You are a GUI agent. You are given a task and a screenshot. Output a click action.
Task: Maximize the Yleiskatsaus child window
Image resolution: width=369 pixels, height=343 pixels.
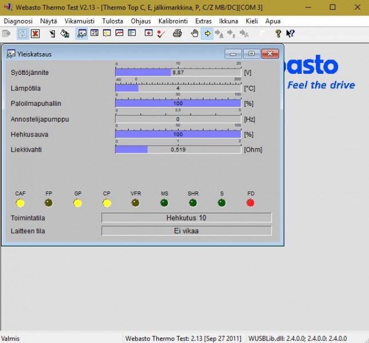(x=251, y=54)
